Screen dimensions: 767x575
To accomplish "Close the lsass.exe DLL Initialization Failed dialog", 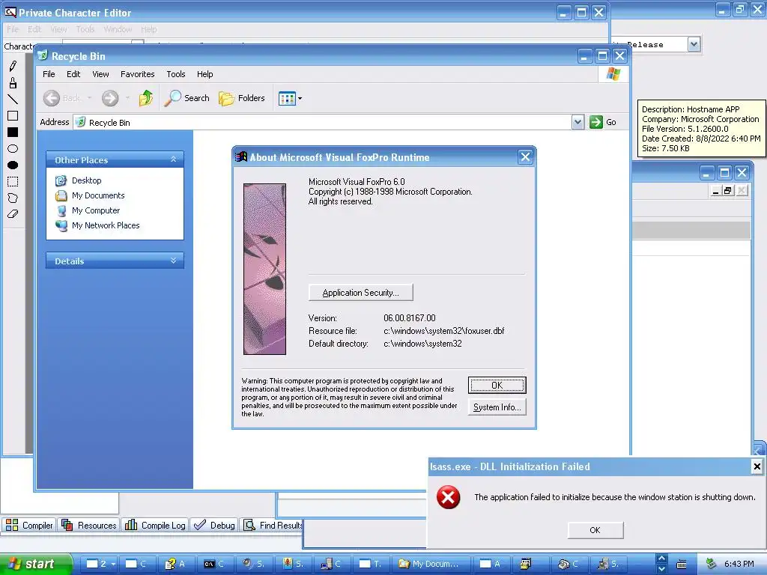I will coord(757,466).
